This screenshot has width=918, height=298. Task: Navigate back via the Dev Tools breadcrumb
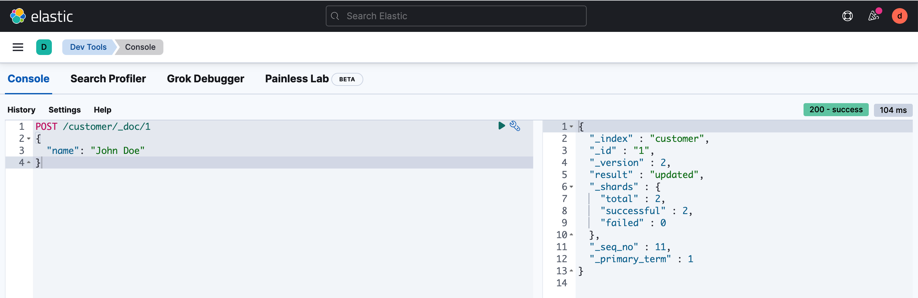click(88, 47)
